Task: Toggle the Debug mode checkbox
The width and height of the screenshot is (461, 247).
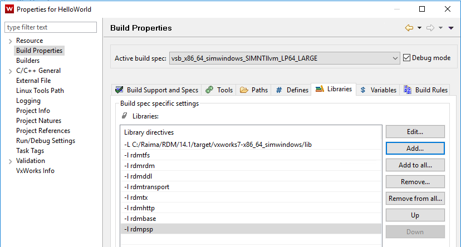Action: (x=406, y=57)
